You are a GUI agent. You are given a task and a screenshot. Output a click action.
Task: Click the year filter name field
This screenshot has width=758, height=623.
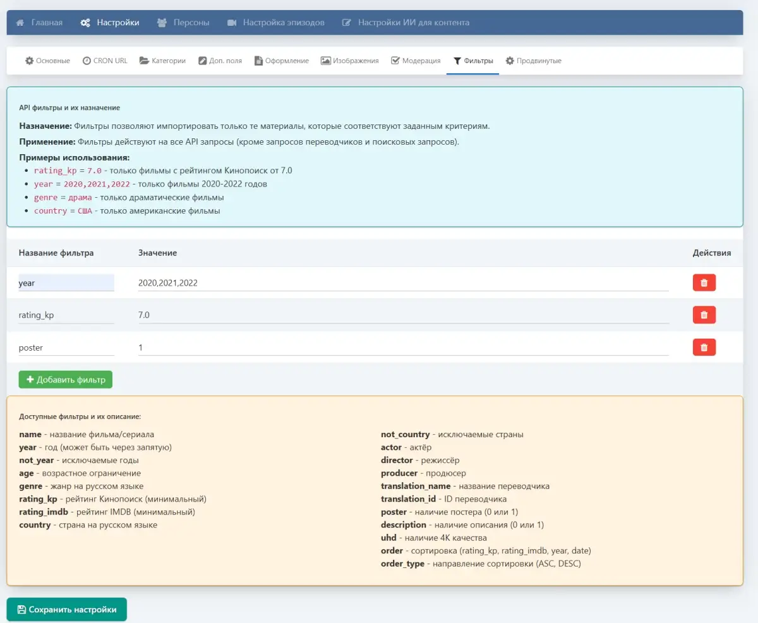pos(66,283)
